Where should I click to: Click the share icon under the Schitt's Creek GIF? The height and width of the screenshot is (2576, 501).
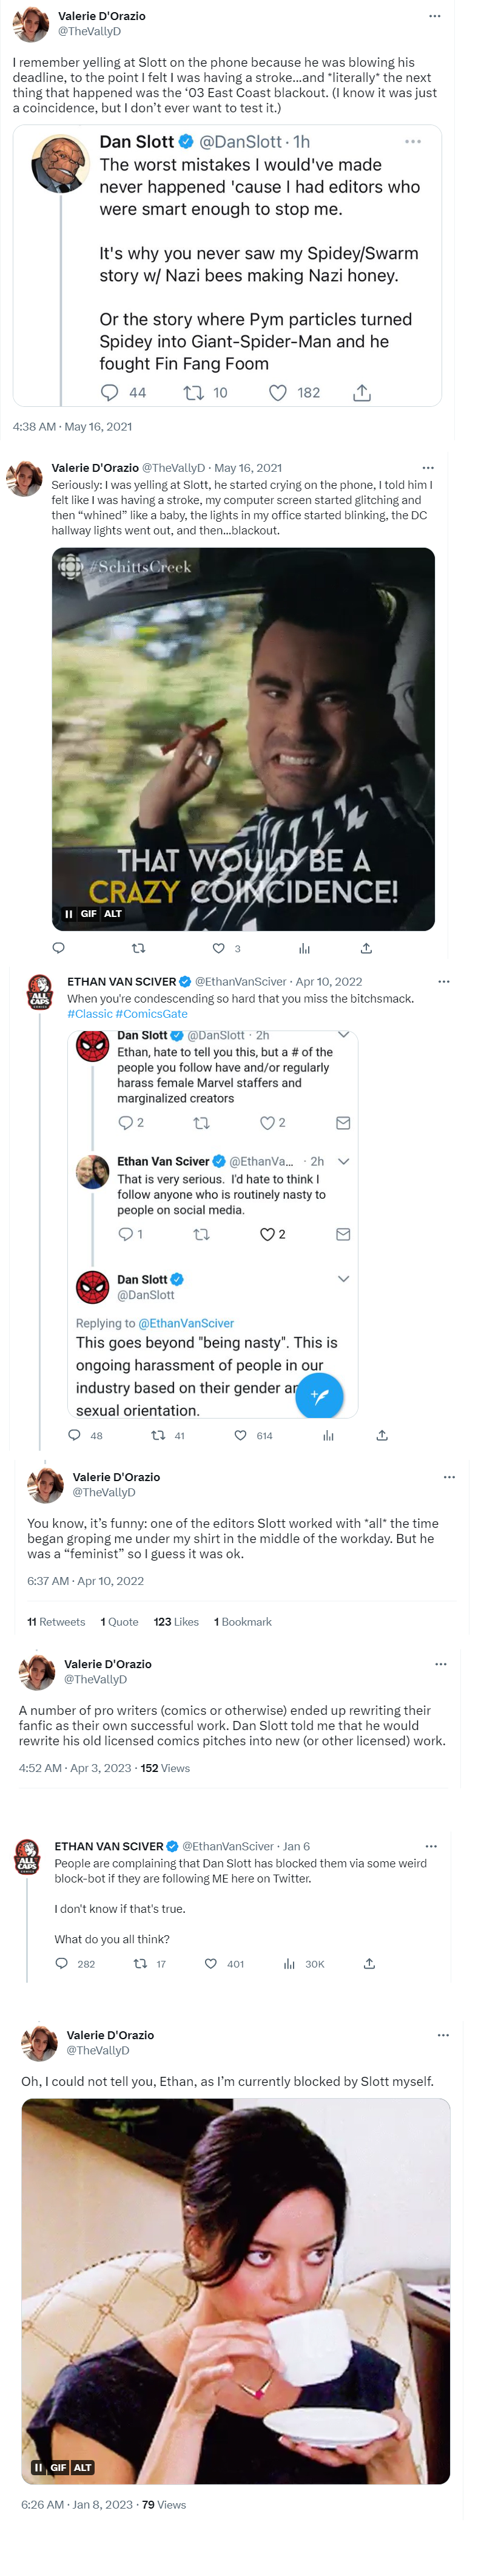pos(366,948)
